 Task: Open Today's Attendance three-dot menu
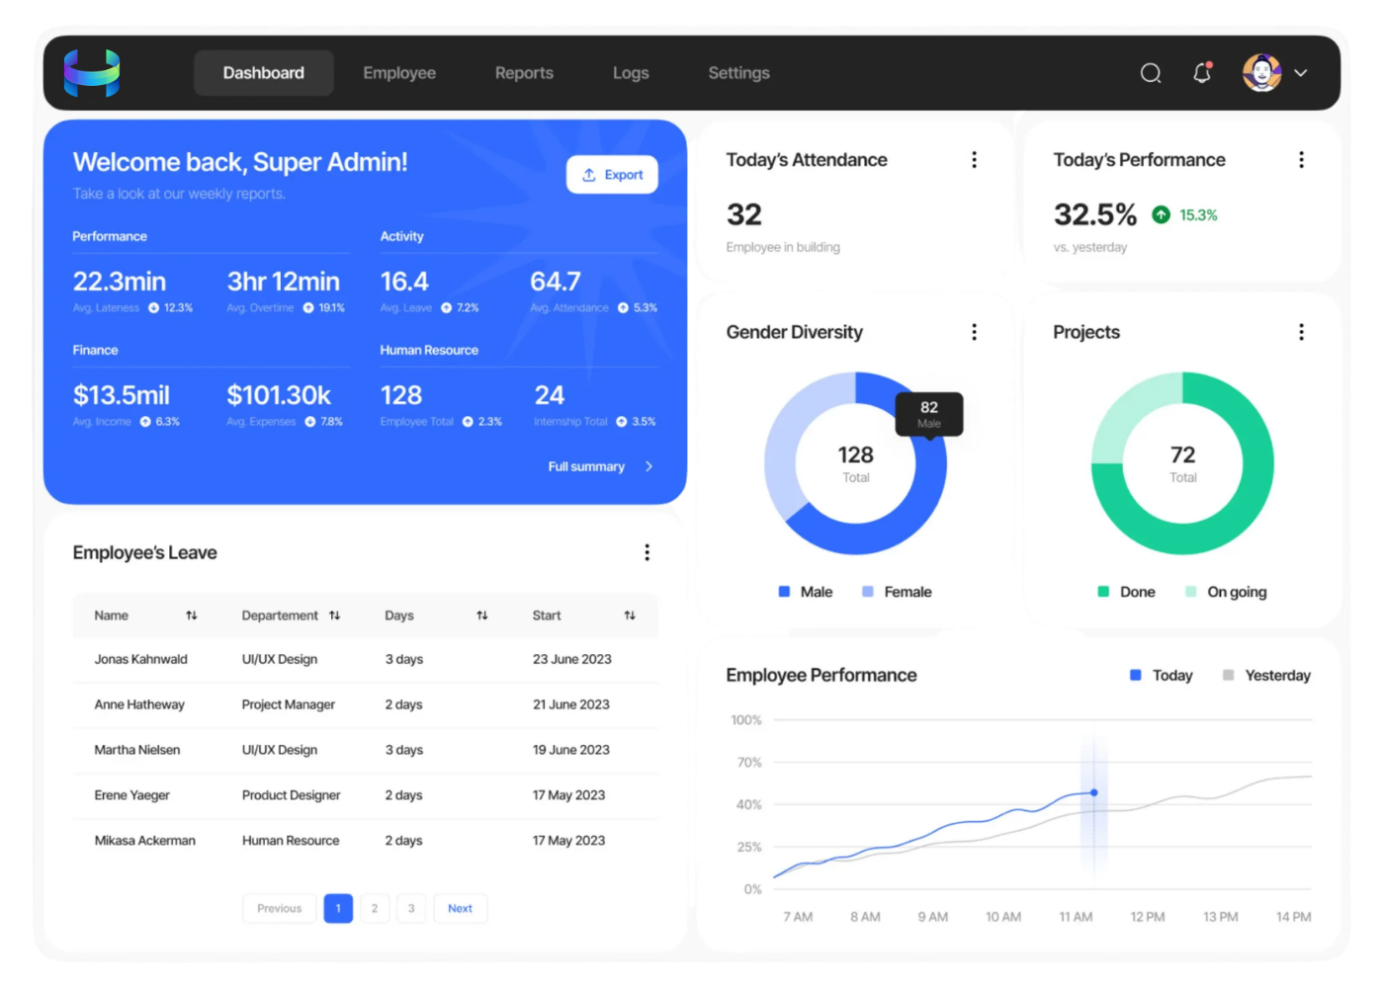tap(974, 160)
